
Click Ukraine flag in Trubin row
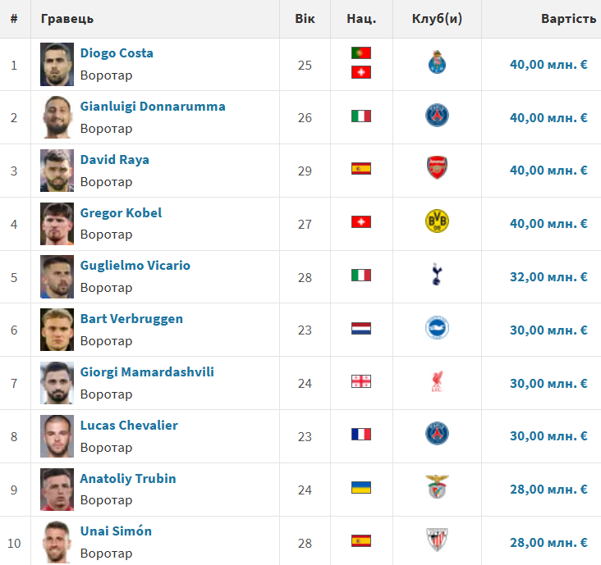361,487
